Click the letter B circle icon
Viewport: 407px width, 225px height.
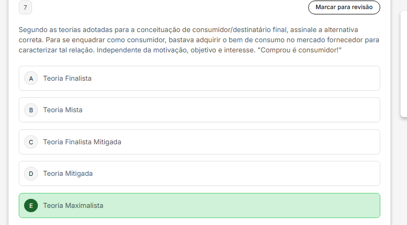click(31, 110)
